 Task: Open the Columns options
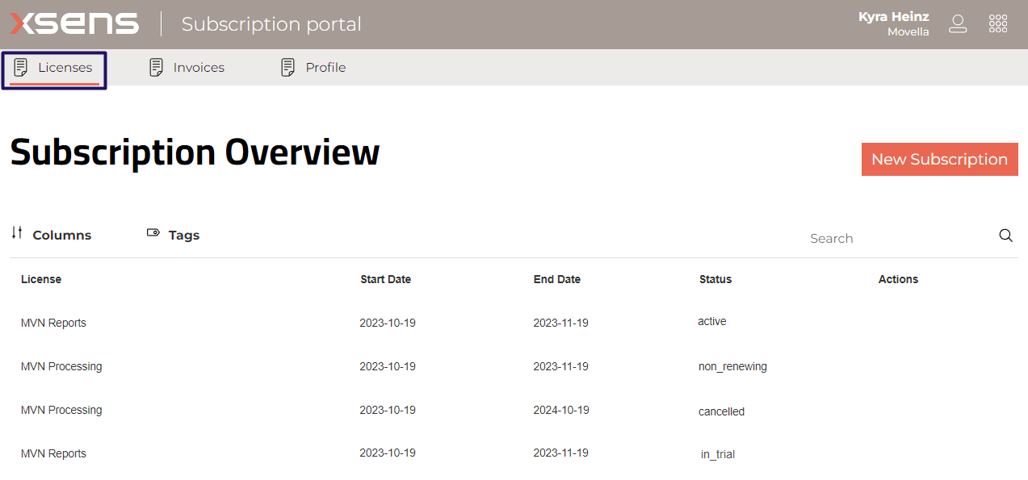(61, 234)
